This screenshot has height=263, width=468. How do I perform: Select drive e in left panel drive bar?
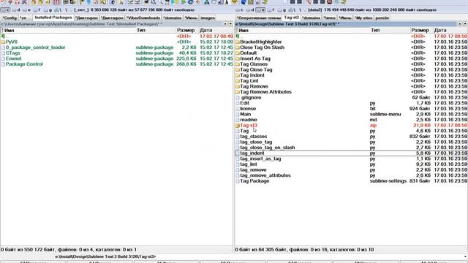tap(26, 9)
